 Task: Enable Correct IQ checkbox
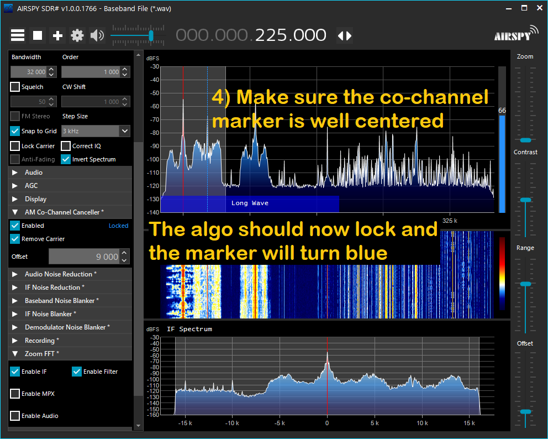[x=66, y=146]
